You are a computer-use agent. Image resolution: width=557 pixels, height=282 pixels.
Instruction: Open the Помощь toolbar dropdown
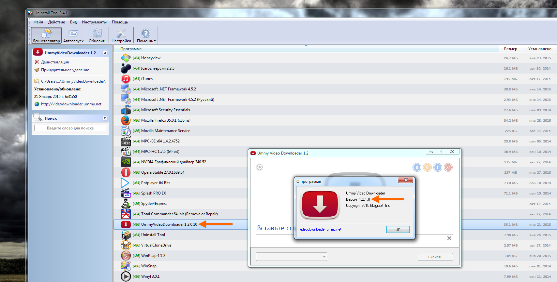[146, 35]
